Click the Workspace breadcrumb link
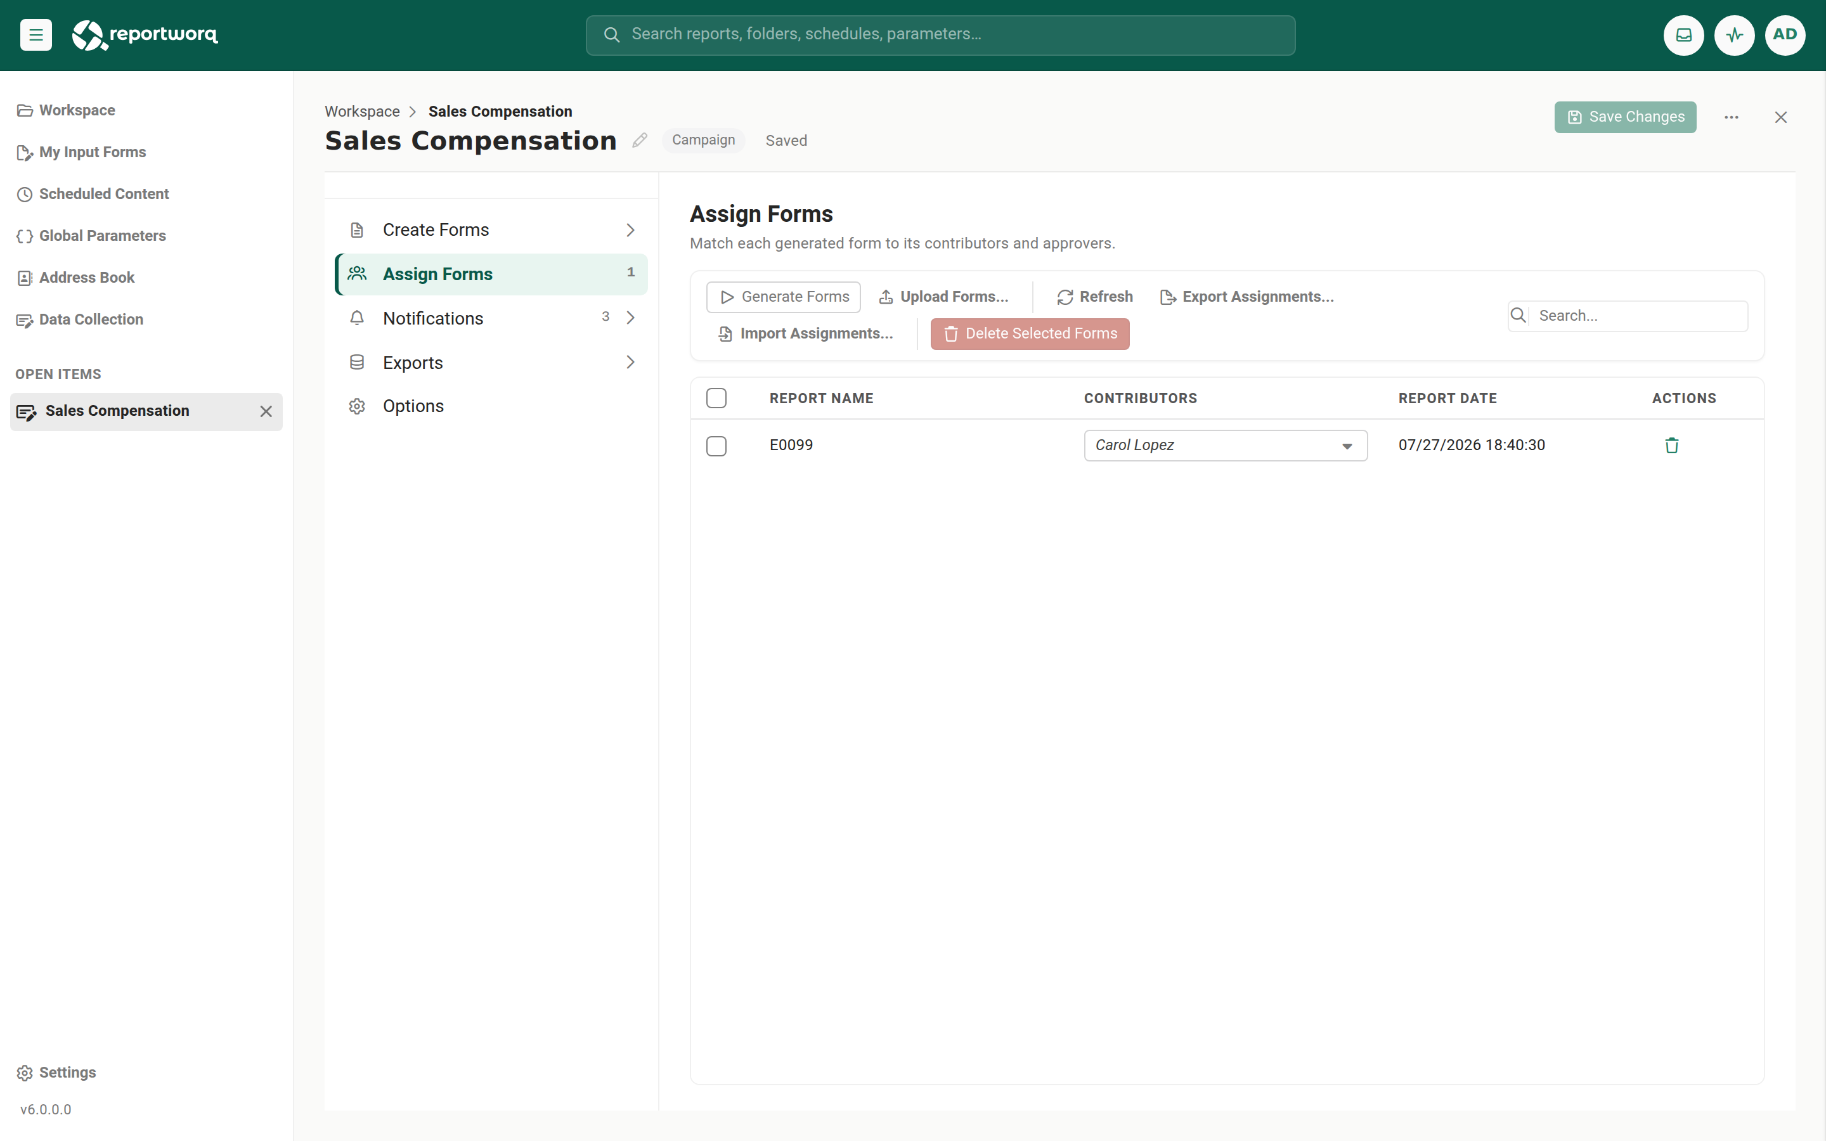The image size is (1826, 1141). point(362,112)
